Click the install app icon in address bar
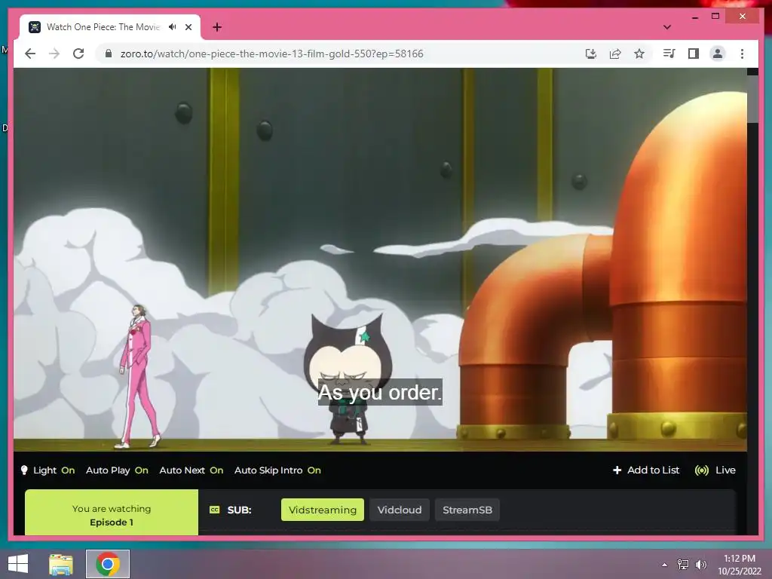This screenshot has height=579, width=772. [x=591, y=54]
